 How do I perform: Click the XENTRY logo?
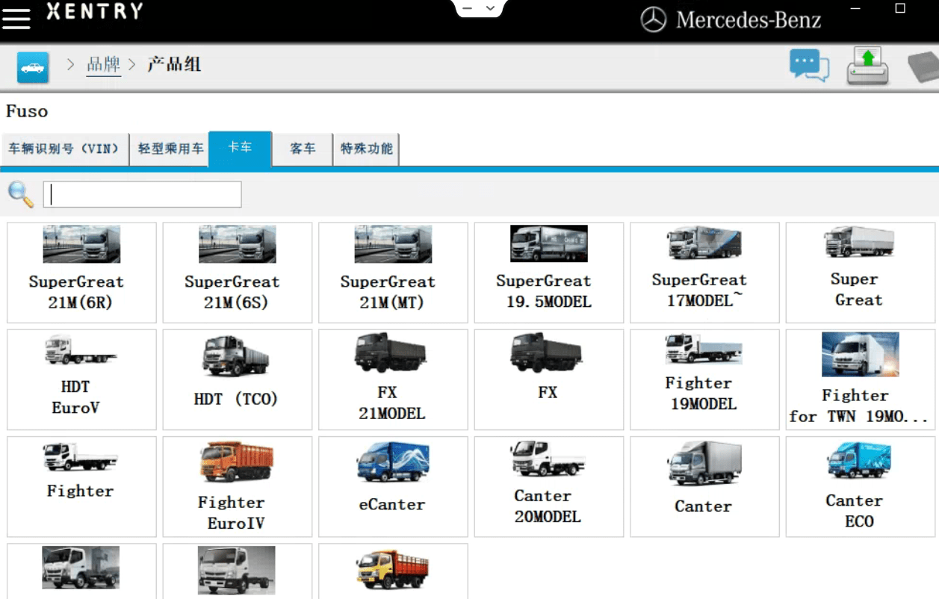[x=93, y=12]
